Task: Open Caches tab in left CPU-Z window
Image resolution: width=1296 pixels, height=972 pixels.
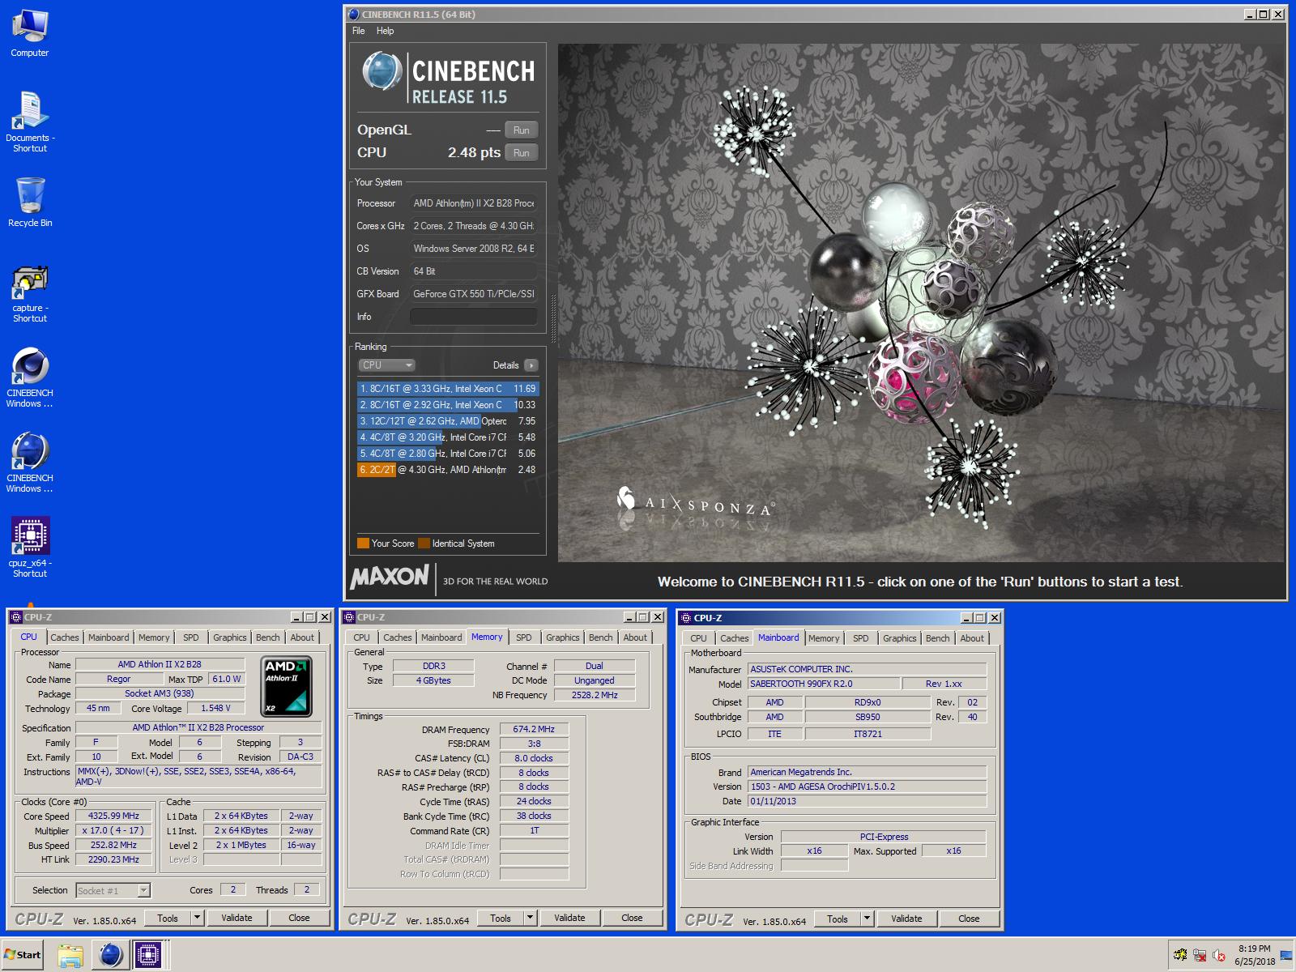Action: click(65, 637)
